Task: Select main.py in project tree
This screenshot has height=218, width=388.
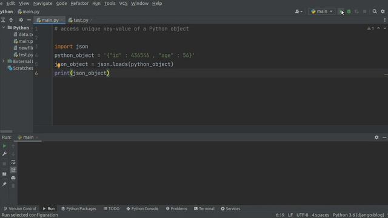Action: click(x=24, y=41)
